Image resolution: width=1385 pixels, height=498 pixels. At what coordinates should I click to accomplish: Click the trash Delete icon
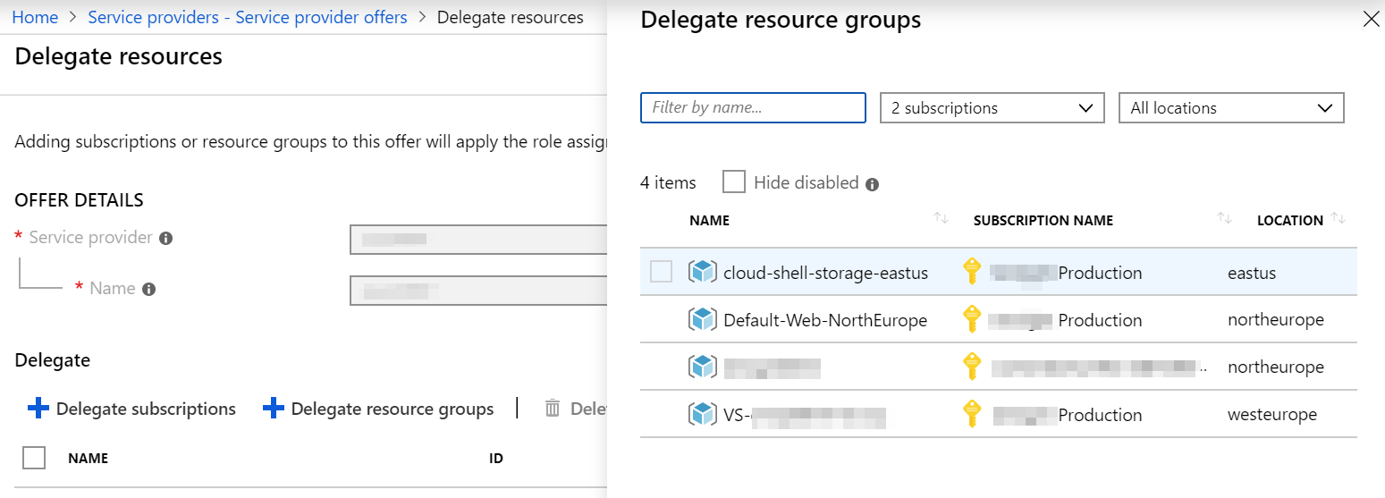553,409
